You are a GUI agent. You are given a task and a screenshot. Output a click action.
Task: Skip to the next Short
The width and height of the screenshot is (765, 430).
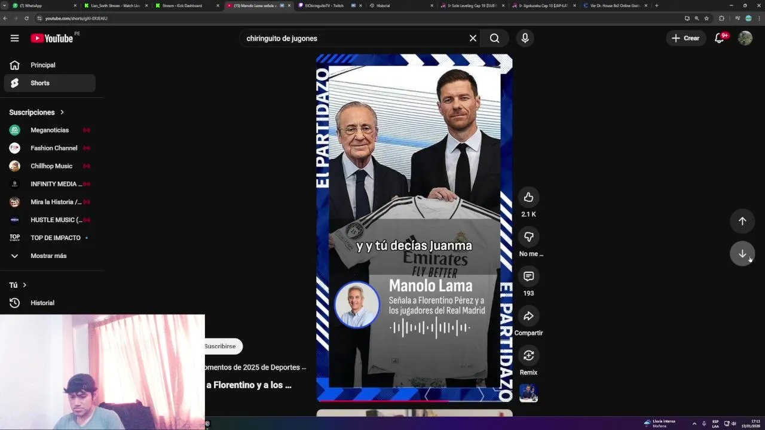[x=742, y=254]
